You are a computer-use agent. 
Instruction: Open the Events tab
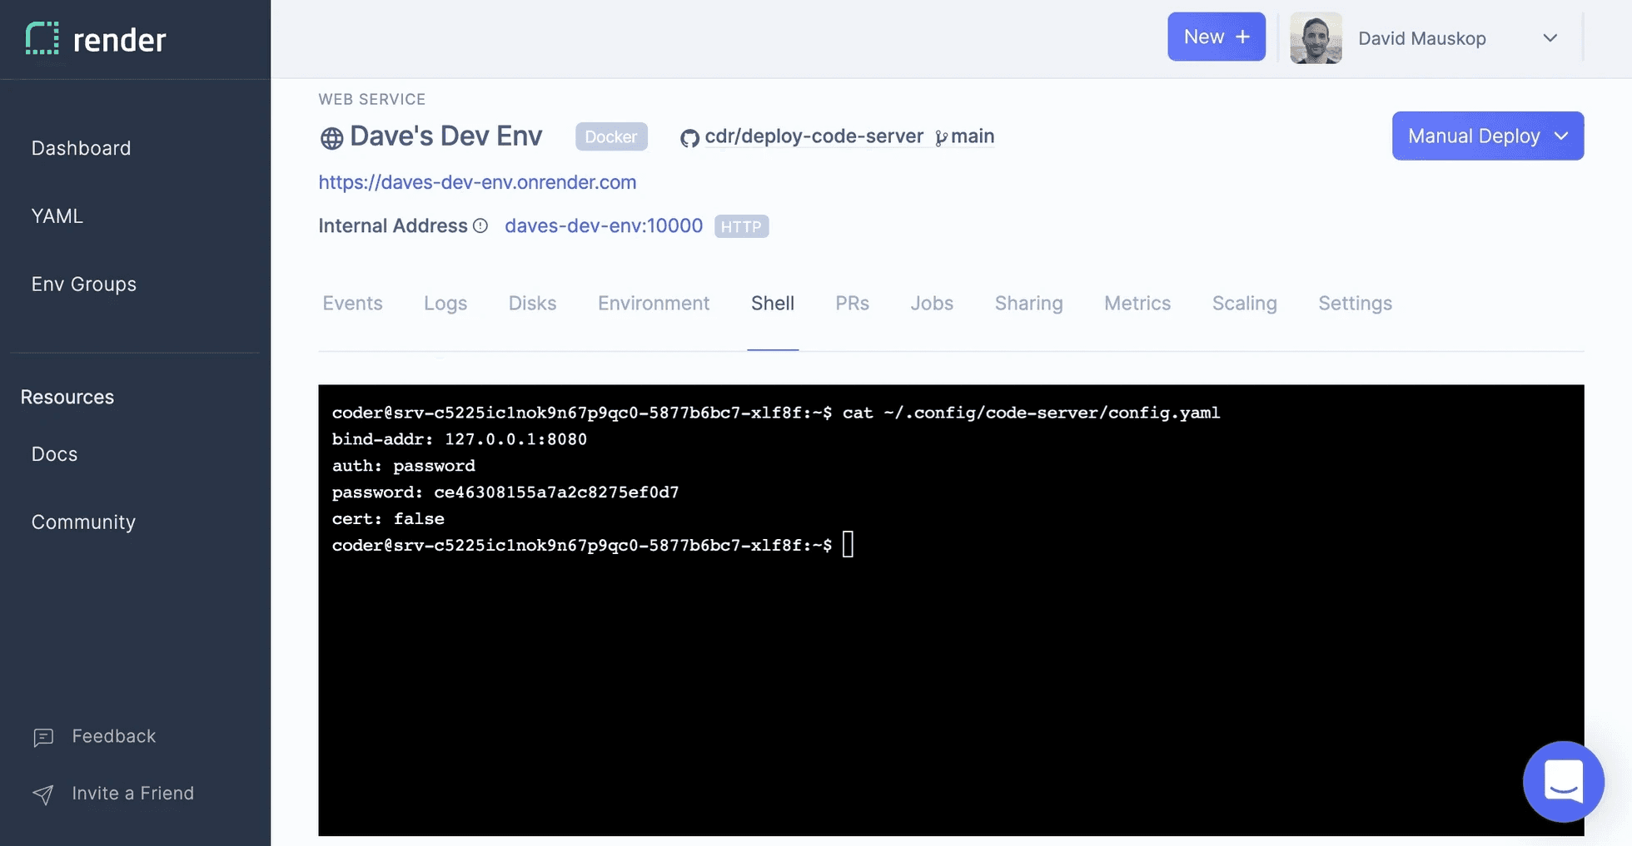353,303
